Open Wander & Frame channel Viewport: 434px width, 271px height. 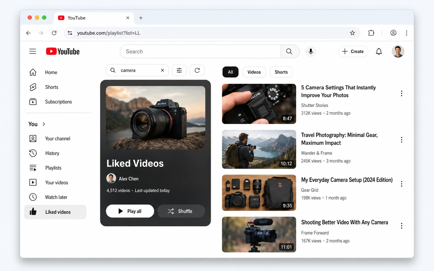click(317, 153)
